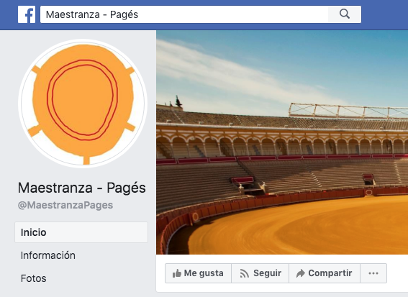Screen dimensions: 408x297
Task: Open the Información section
Action: pos(48,255)
